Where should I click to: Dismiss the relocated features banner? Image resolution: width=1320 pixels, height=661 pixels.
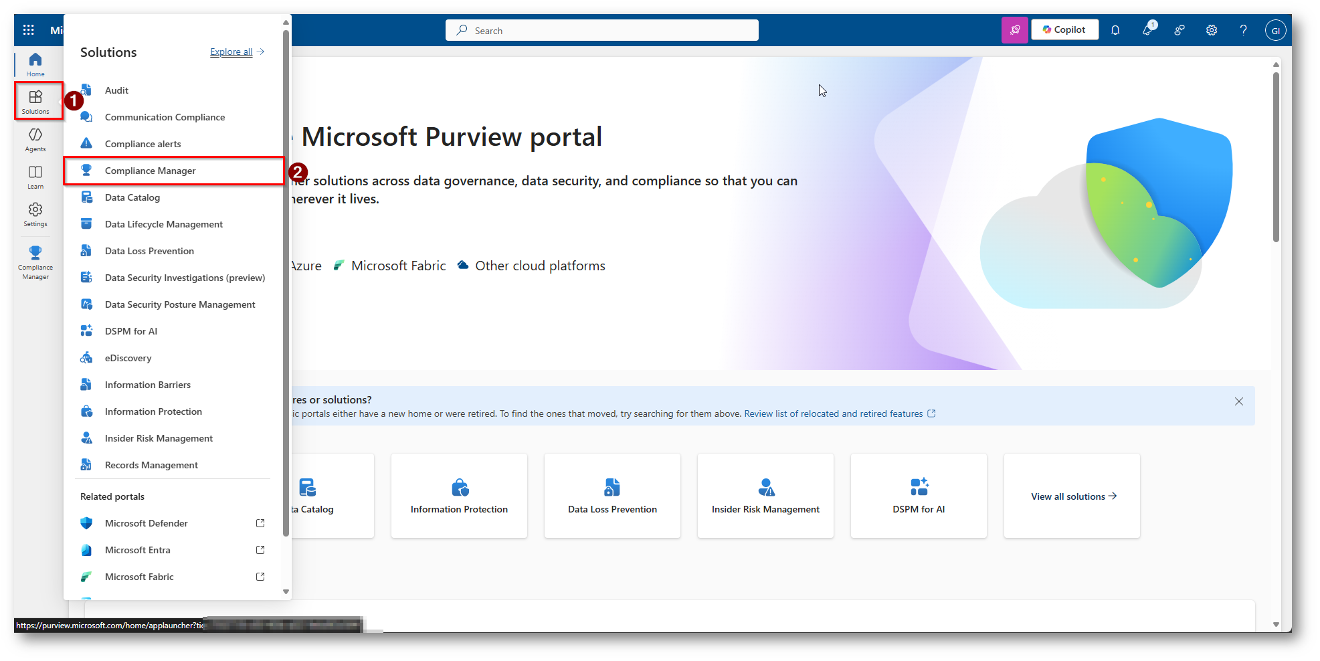tap(1239, 401)
